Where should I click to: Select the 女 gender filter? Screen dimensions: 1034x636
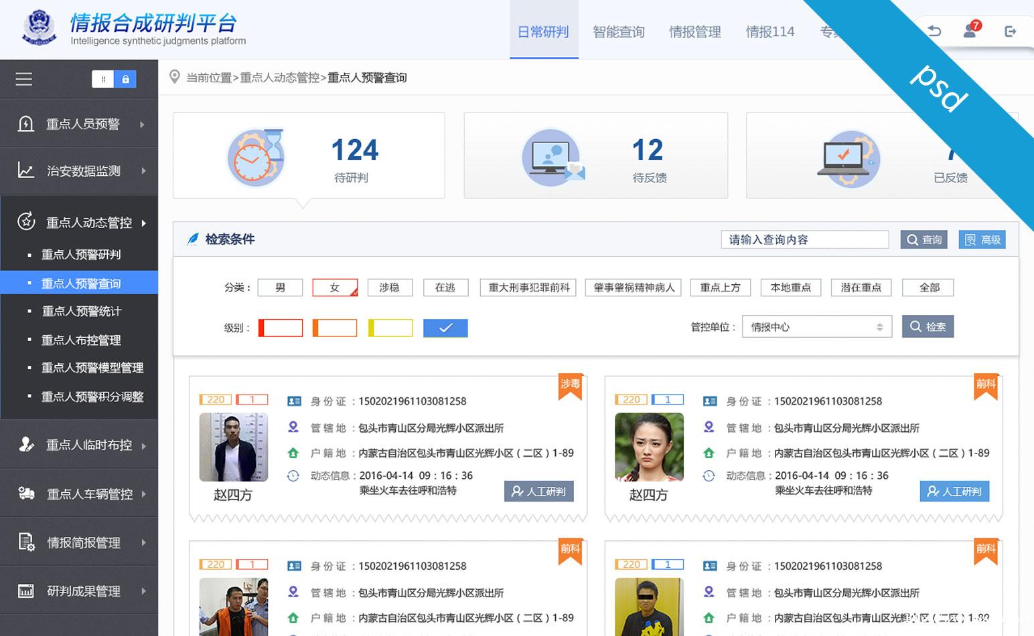click(x=334, y=288)
